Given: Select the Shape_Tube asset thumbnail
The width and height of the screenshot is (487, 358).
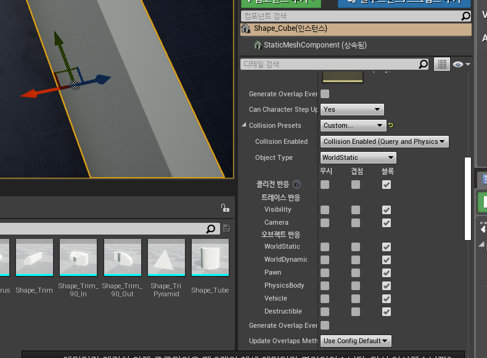Looking at the screenshot, I should click(210, 257).
